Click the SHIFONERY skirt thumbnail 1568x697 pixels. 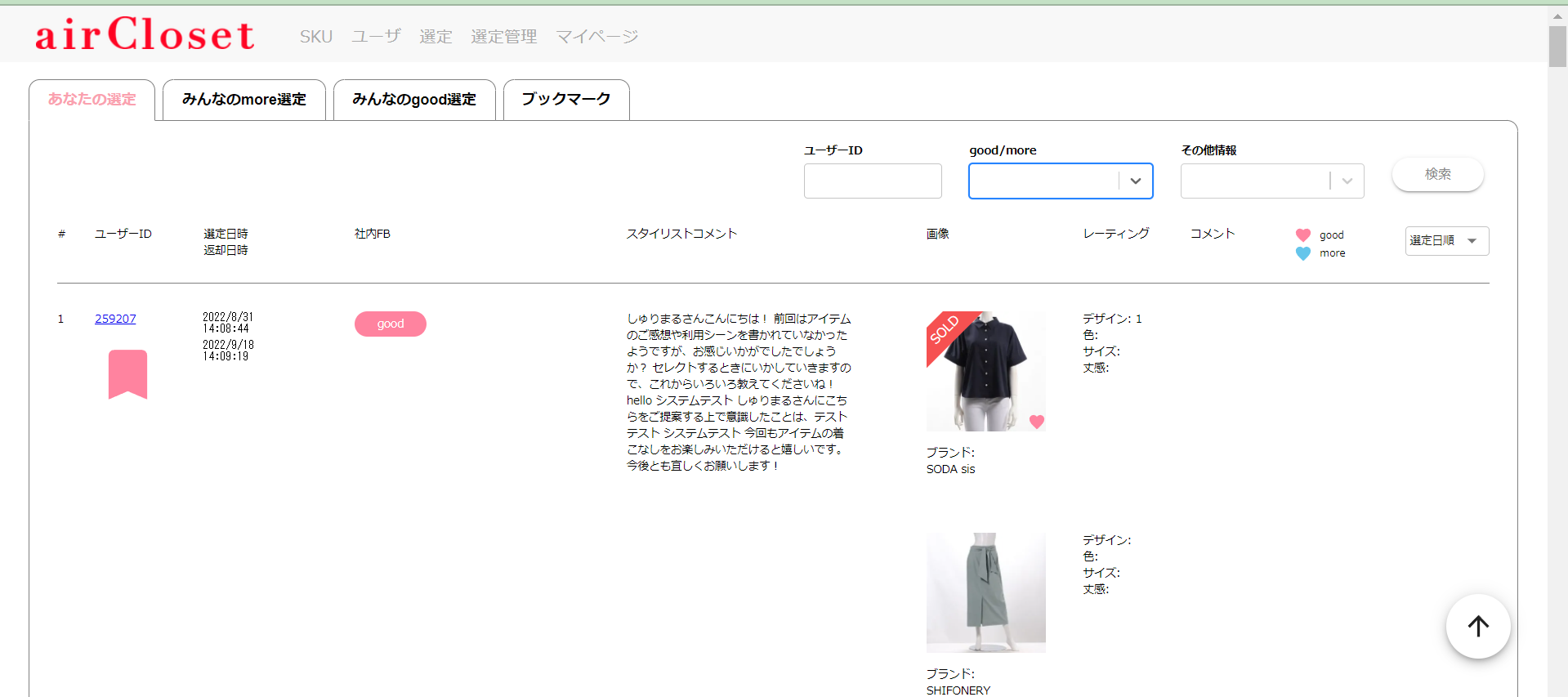985,592
